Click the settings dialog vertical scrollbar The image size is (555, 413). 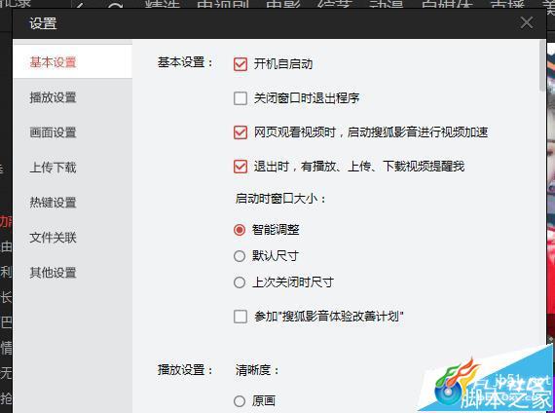[542, 65]
